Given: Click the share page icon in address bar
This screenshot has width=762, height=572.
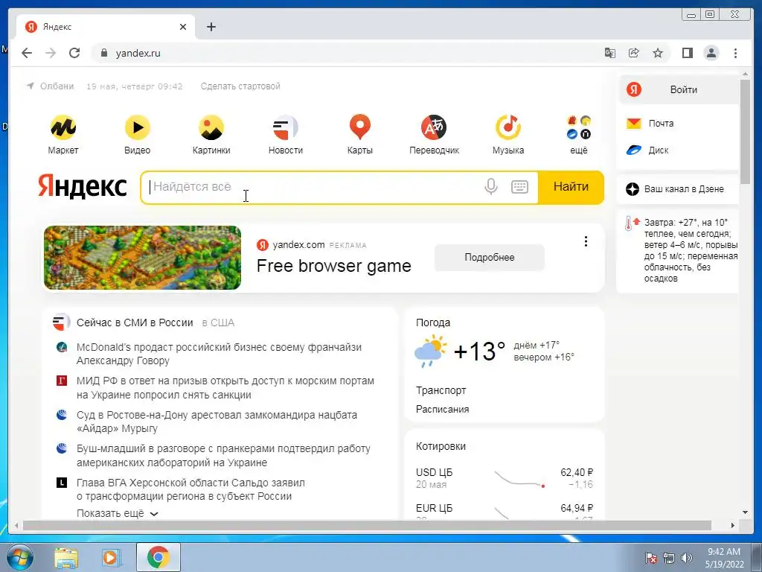Looking at the screenshot, I should coord(634,53).
